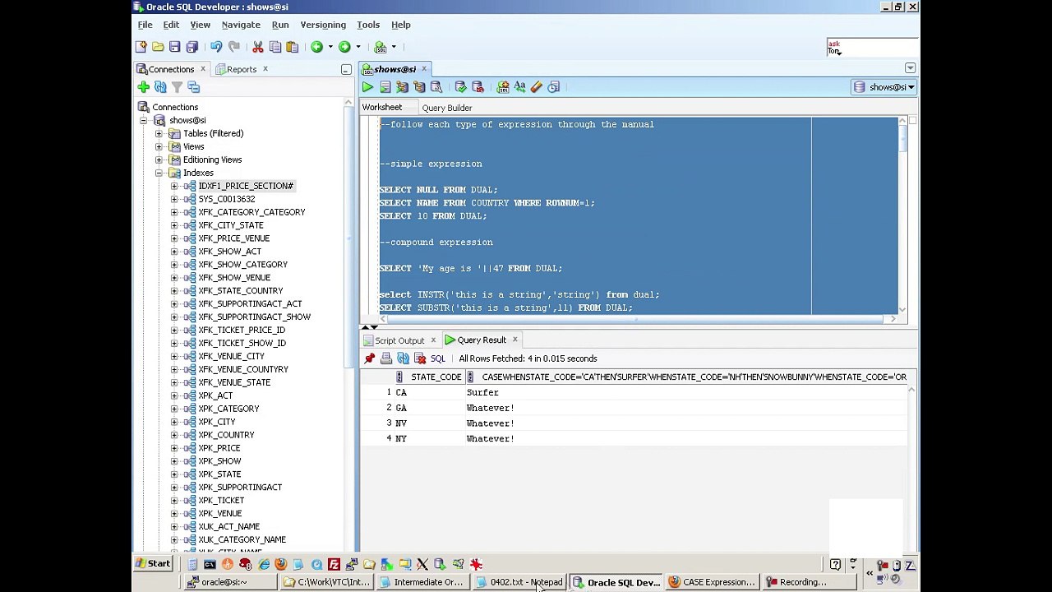This screenshot has width=1052, height=592.
Task: Rollback changes icon in worksheet toolbar
Action: point(478,87)
